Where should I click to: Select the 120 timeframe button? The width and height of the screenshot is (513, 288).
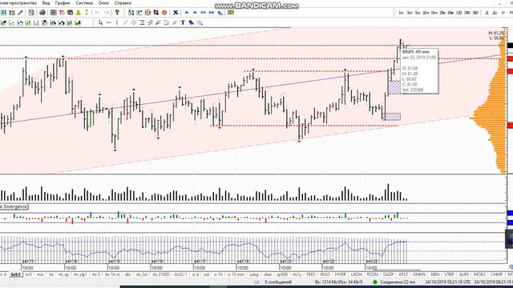point(459,13)
